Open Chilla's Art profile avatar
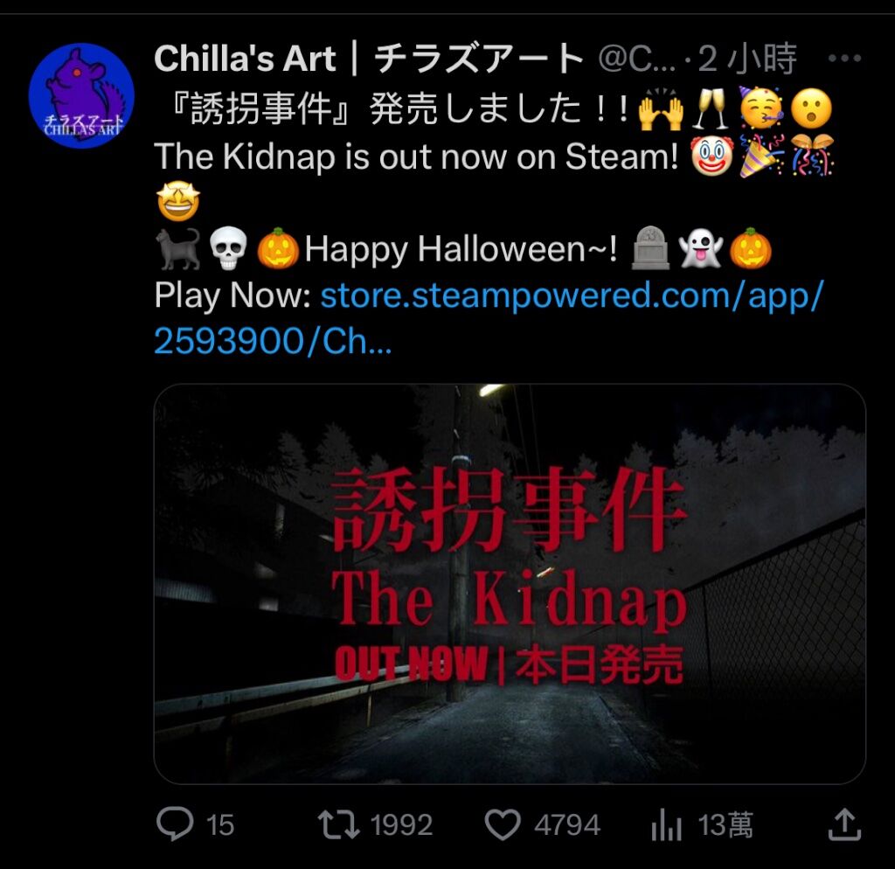The width and height of the screenshot is (895, 869). pos(81,95)
